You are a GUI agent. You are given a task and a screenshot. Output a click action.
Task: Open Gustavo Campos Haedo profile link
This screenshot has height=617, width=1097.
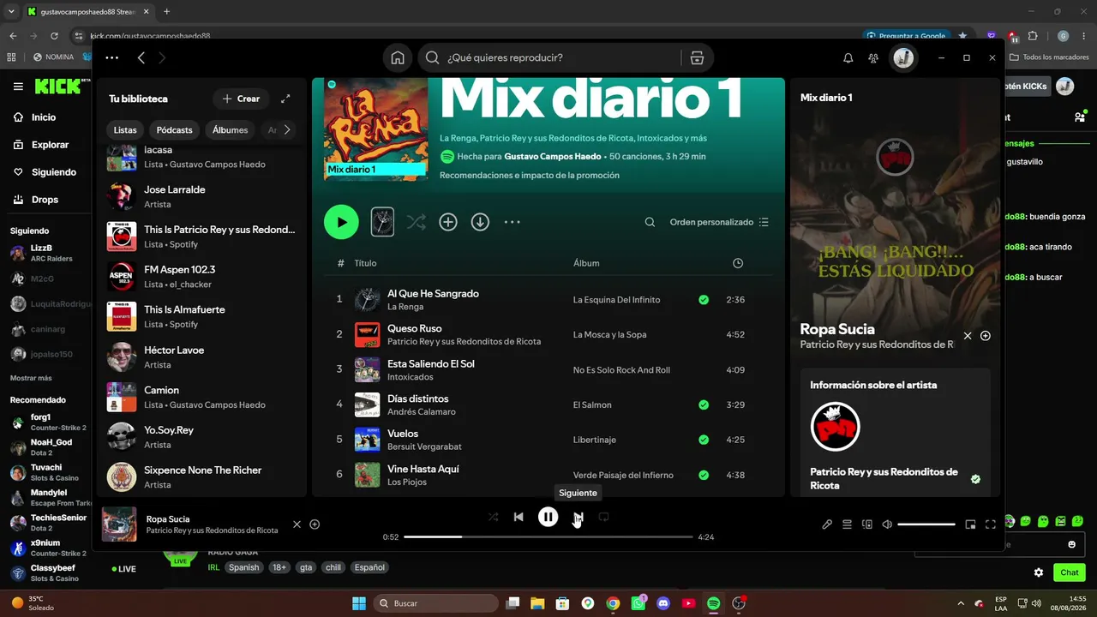pyautogui.click(x=553, y=157)
